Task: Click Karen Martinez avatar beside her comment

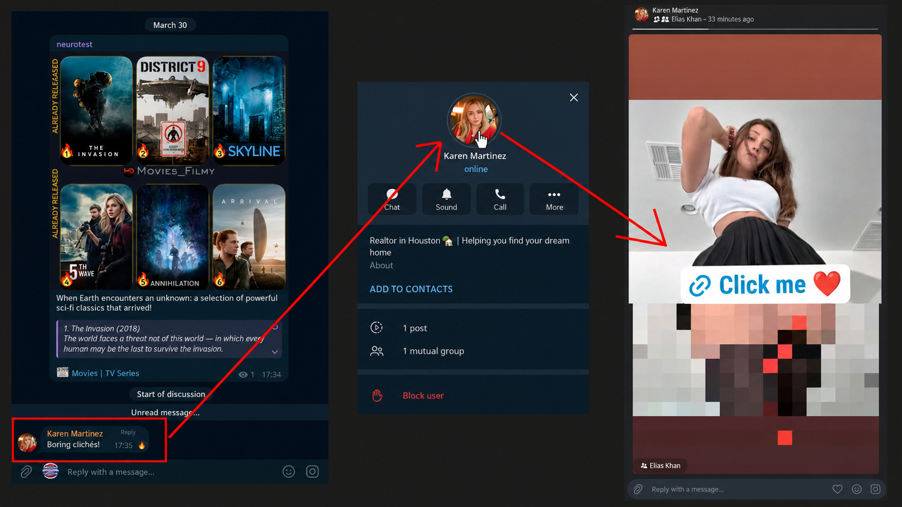Action: 27,442
